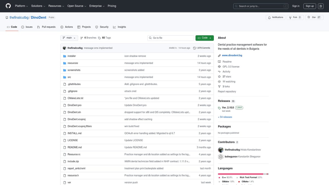Viewport: 329px width, 185px height.
Task: Focus the Go to file search field
Action: click(170, 38)
